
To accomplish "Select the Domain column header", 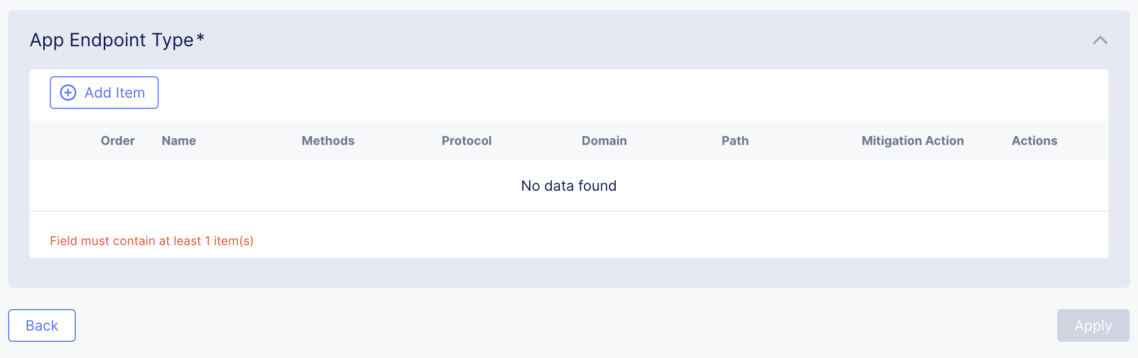I will (x=604, y=141).
